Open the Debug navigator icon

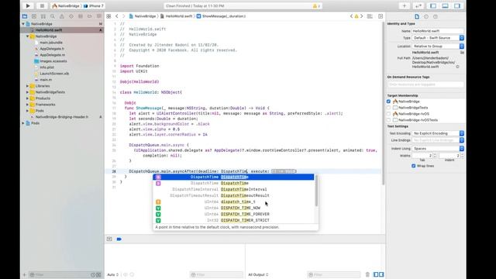click(x=81, y=16)
